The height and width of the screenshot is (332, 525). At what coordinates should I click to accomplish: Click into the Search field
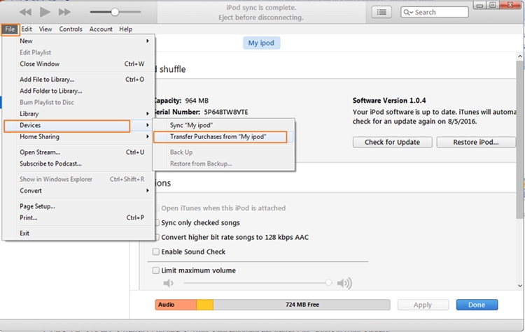[x=434, y=13]
